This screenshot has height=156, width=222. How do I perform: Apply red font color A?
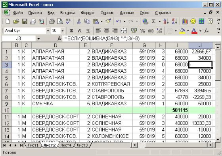pos(194,31)
